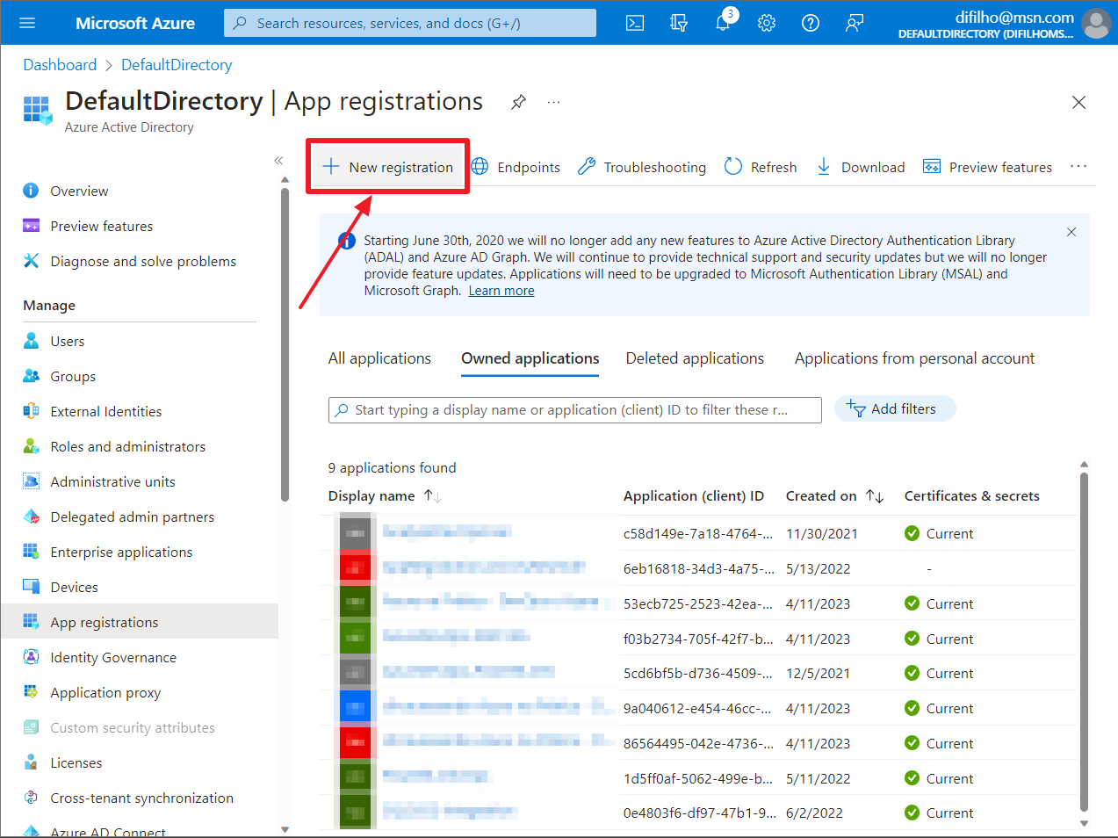Switch to Deleted applications tab

(x=695, y=358)
